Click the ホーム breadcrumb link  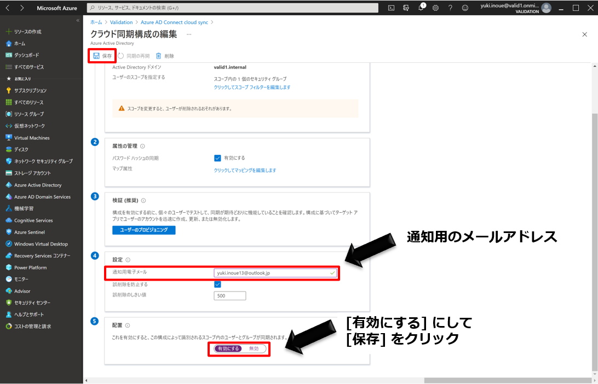(x=96, y=22)
